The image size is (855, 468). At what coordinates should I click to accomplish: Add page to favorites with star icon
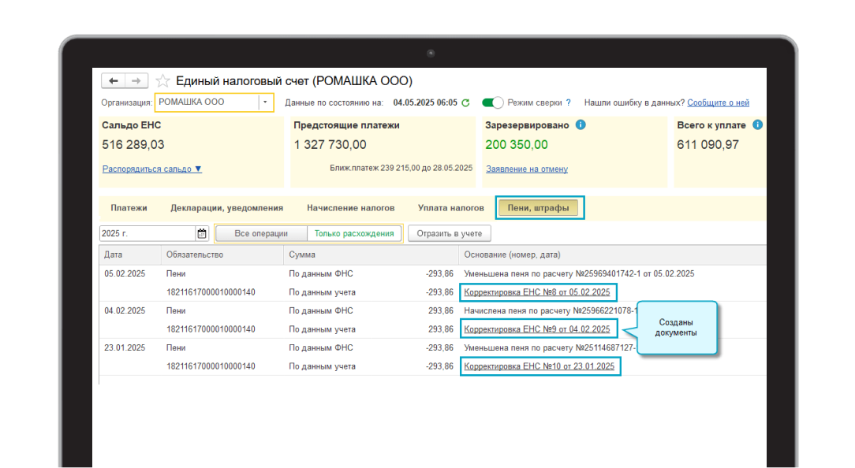(x=162, y=81)
